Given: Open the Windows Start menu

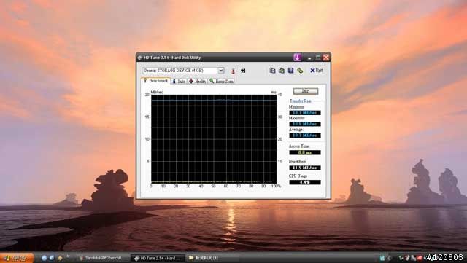Looking at the screenshot, I should 16,258.
